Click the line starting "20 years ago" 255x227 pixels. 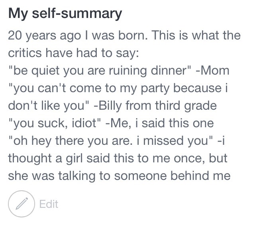(x=124, y=36)
